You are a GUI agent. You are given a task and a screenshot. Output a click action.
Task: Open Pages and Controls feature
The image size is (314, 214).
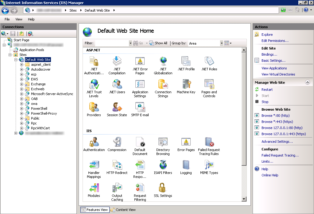tap(209, 88)
